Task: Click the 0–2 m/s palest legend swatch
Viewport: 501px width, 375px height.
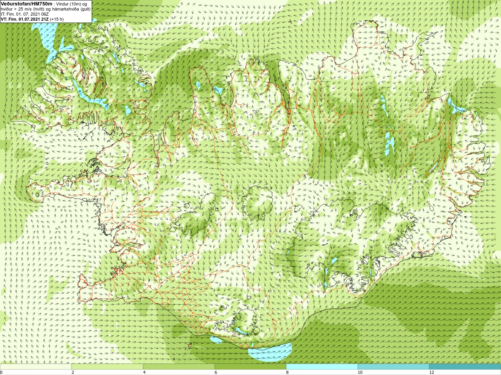Action: [x=36, y=367]
